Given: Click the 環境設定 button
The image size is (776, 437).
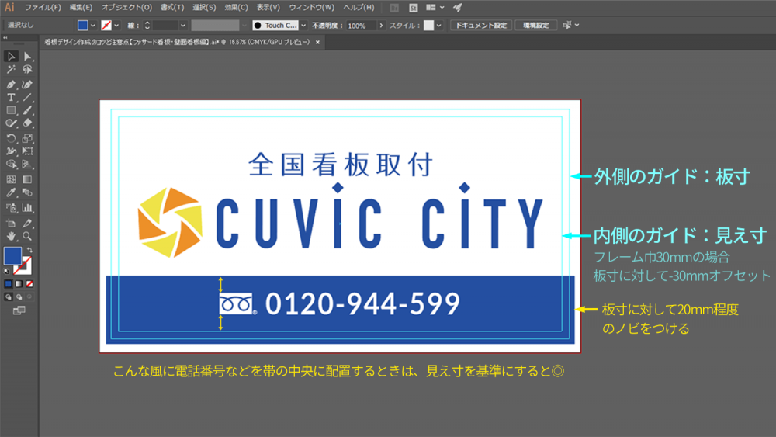Looking at the screenshot, I should point(536,26).
